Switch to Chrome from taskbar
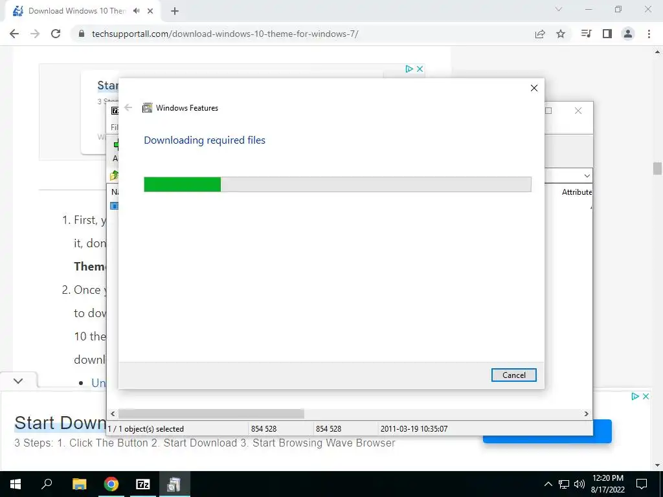The height and width of the screenshot is (497, 663). (x=111, y=484)
